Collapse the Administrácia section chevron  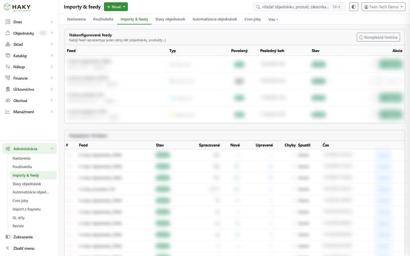(x=52, y=149)
